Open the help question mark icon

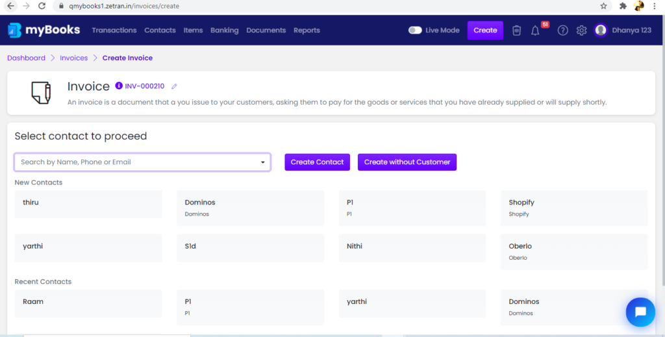tap(563, 31)
